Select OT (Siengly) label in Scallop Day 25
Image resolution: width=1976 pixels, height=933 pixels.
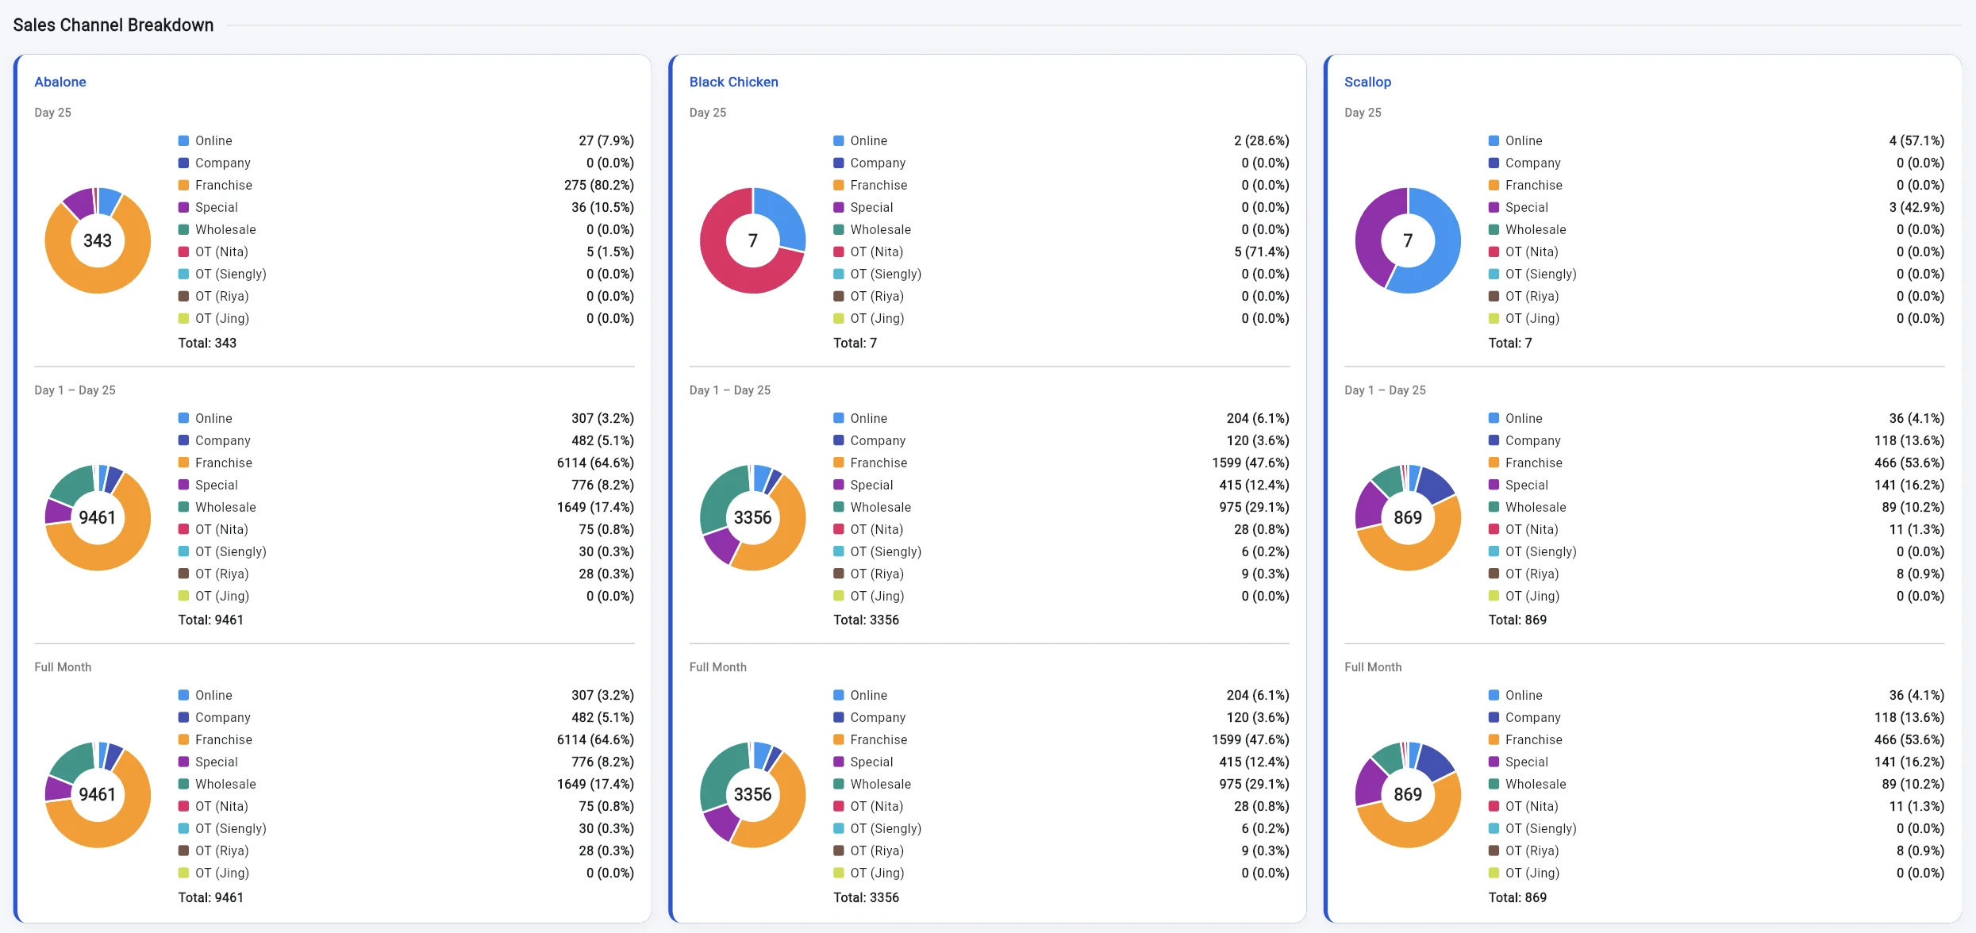click(x=1541, y=274)
